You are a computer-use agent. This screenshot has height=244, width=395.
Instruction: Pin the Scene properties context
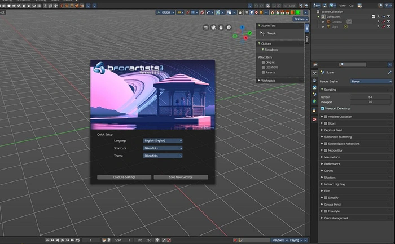point(390,72)
